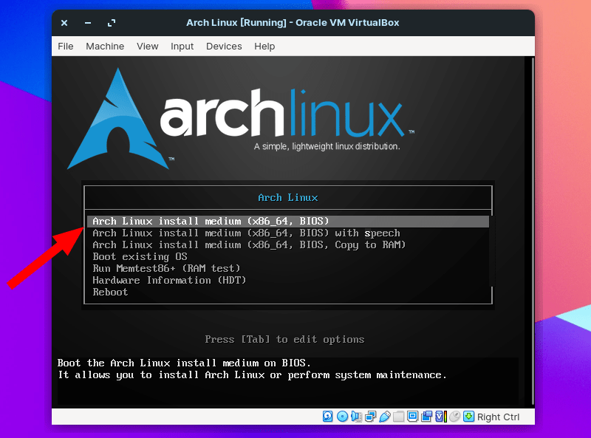Choose Boot existing OS option

[x=135, y=256]
